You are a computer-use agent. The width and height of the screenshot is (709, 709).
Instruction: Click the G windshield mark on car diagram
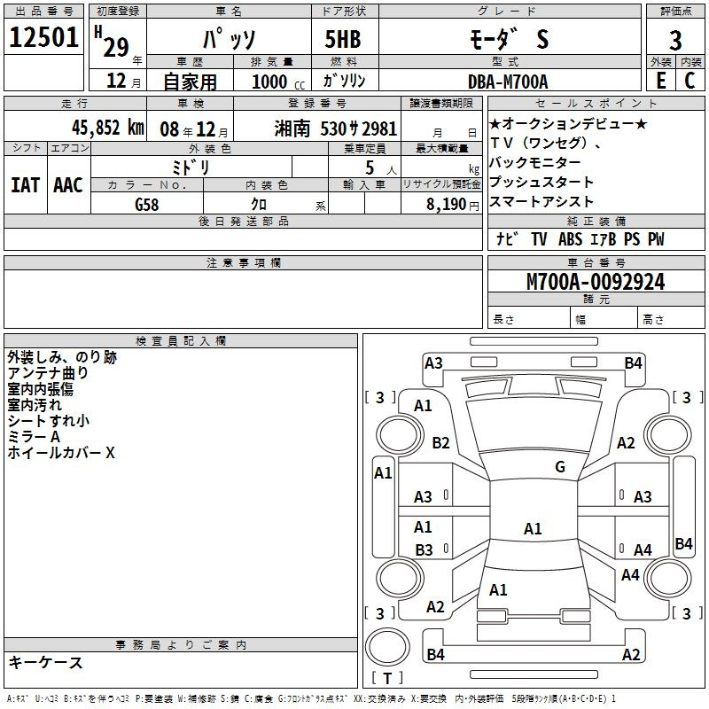[x=559, y=467]
